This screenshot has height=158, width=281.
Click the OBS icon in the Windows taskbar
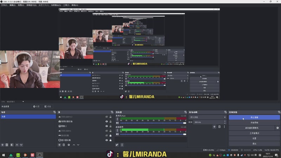click(40, 155)
